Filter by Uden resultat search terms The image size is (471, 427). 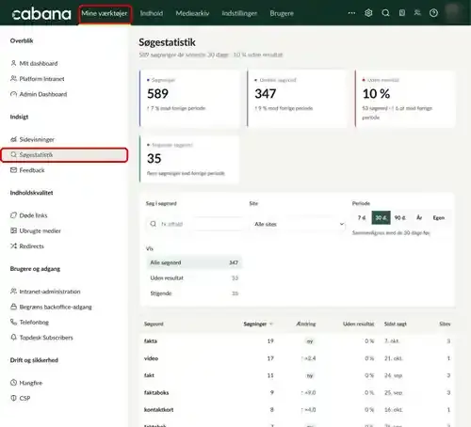[194, 278]
